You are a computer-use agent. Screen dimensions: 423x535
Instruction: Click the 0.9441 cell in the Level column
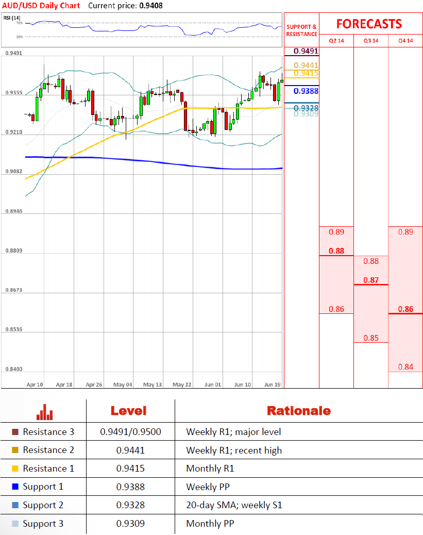130,450
